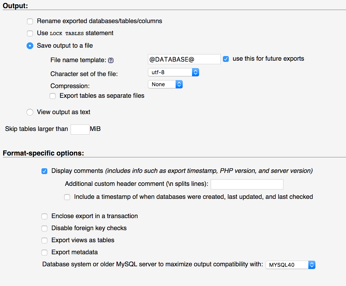346x286 pixels.
Task: Select Save output to a file
Action: 30,46
